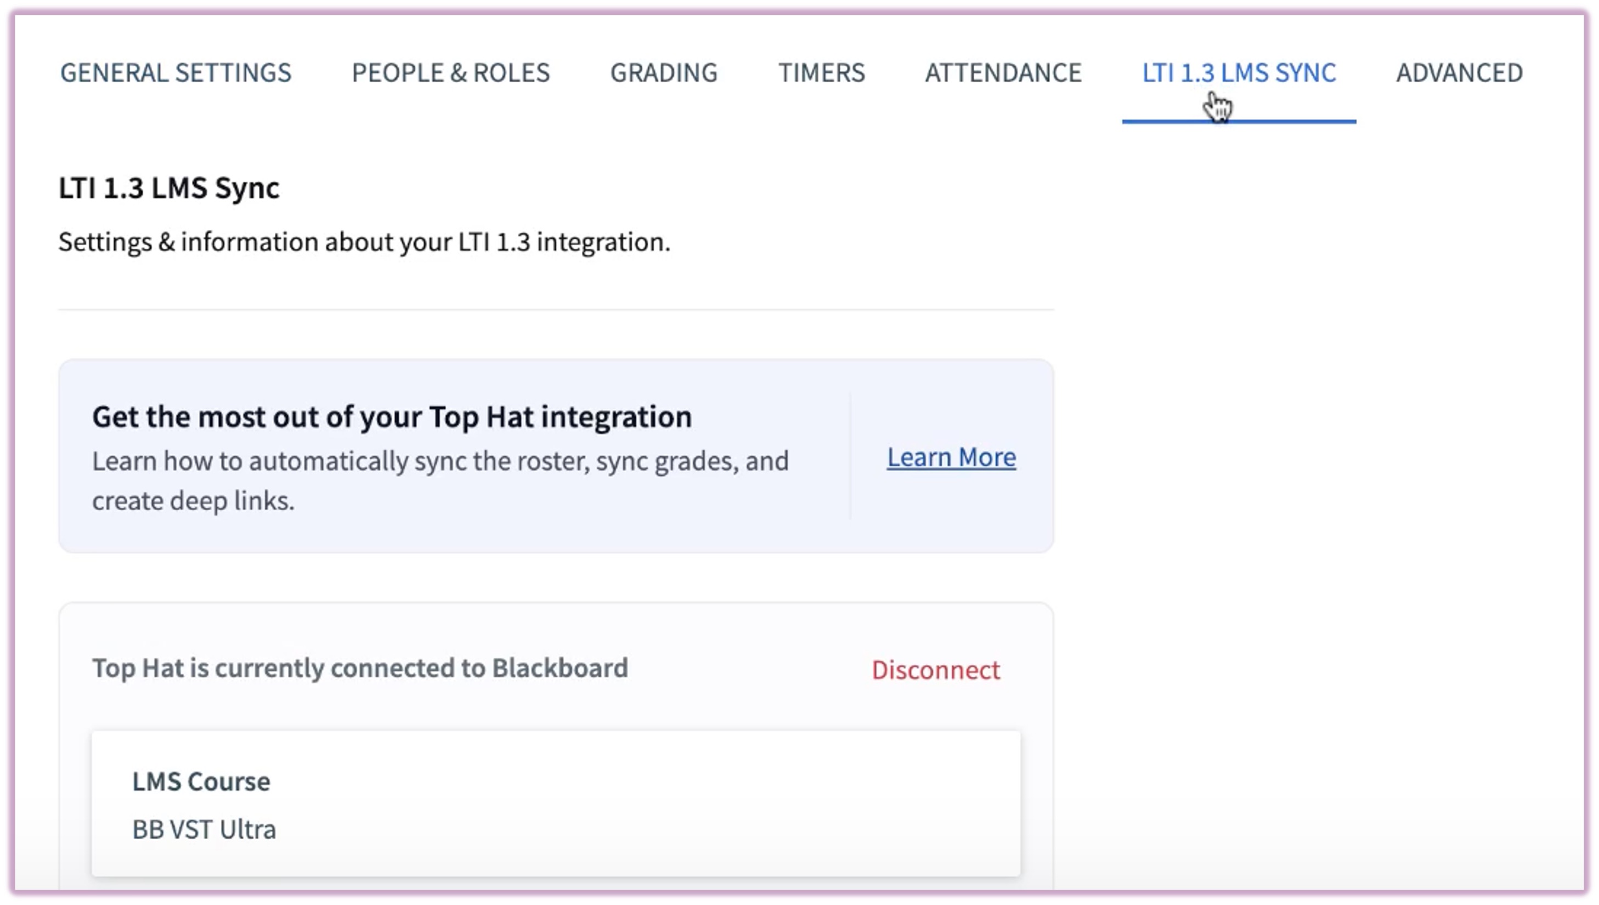Screen dimensions: 1599x905
Task: Click the Top Hat integration banner heading
Action: click(x=392, y=416)
